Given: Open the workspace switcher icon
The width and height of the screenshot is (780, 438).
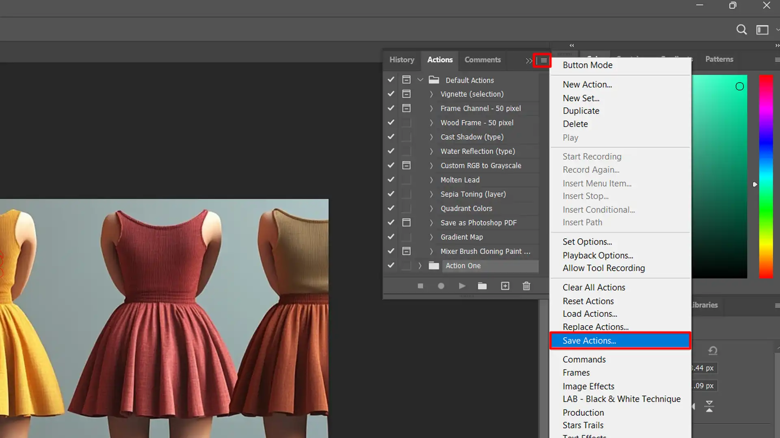Looking at the screenshot, I should 762,30.
